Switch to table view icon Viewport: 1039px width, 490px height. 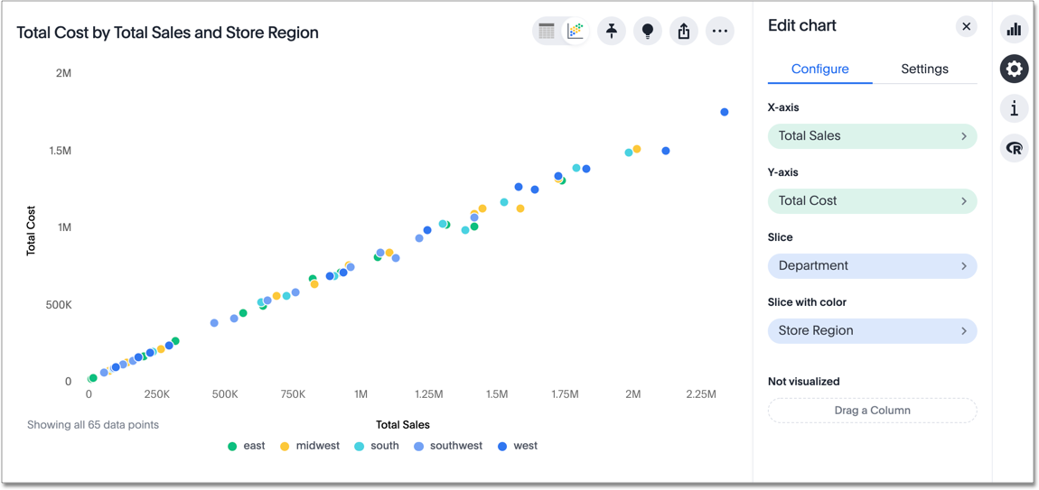pos(548,32)
